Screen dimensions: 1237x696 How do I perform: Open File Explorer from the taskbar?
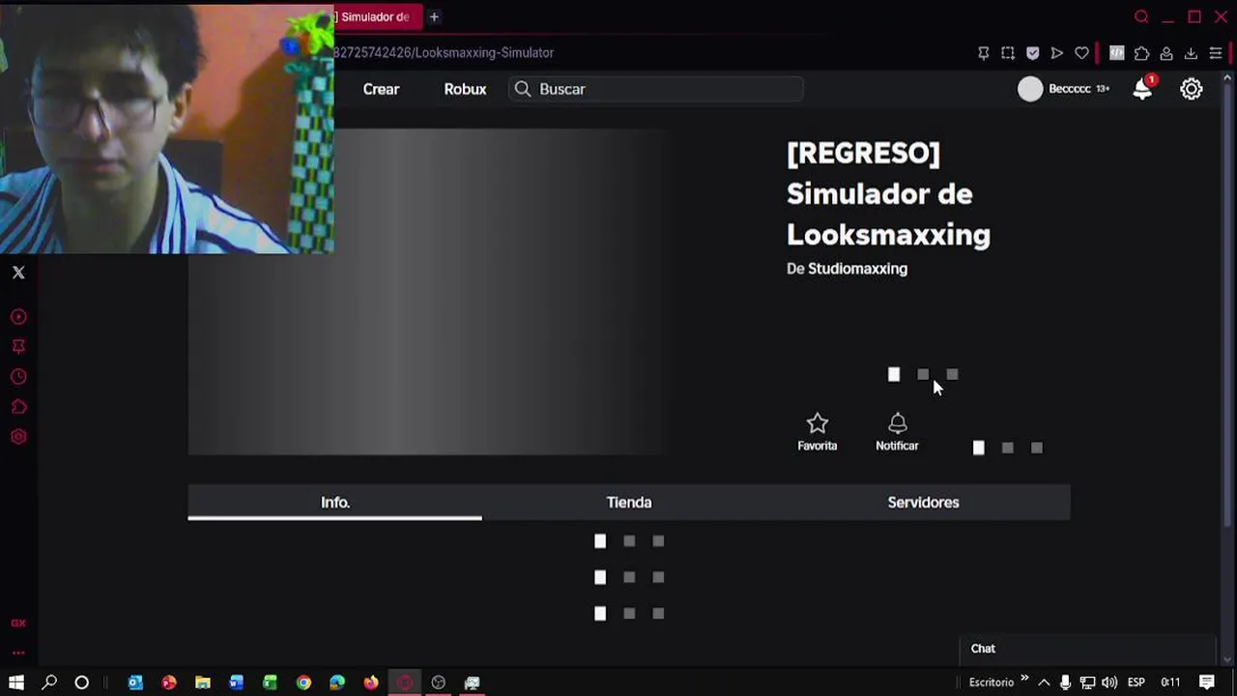pyautogui.click(x=203, y=682)
